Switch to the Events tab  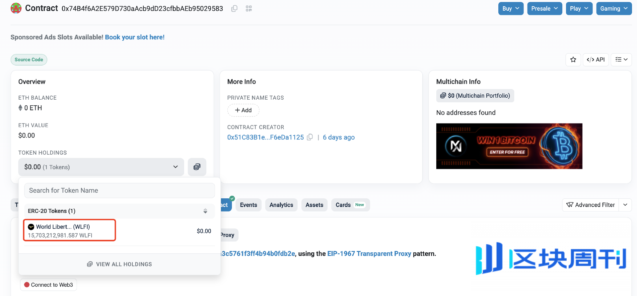[x=248, y=205]
